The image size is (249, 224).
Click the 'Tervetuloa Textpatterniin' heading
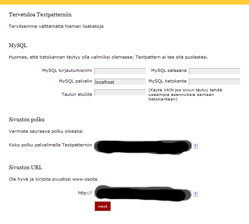tap(40, 14)
